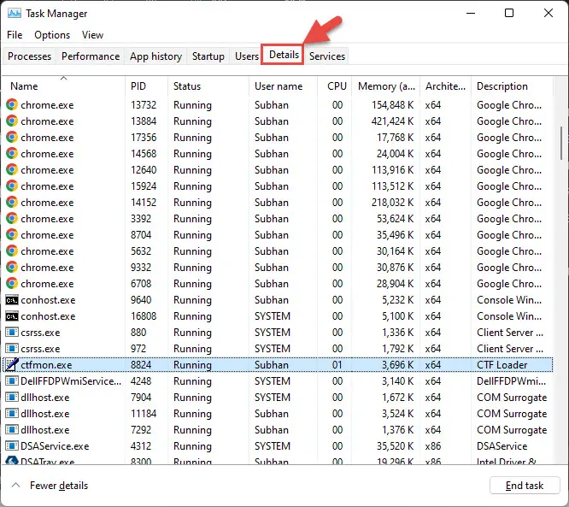
Task: Select Client Server description for PID 972
Action: coord(510,349)
